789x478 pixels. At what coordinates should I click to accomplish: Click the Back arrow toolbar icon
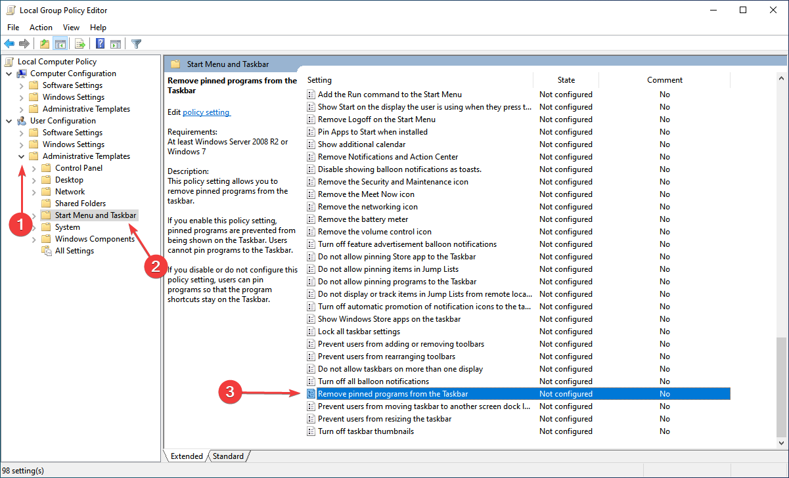click(9, 44)
